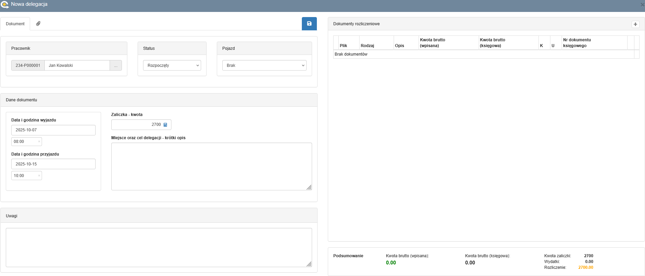Viewport: 645px width, 276px height.
Task: Clear the arrival time 10:00 field
Action: click(39, 176)
